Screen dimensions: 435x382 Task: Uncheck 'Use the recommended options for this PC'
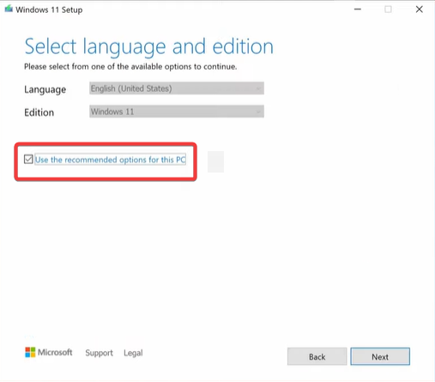pos(28,159)
